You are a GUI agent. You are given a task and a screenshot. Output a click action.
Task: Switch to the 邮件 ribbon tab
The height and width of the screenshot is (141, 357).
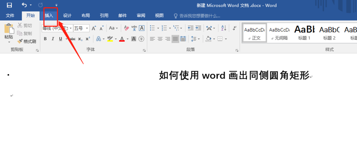[x=122, y=15]
